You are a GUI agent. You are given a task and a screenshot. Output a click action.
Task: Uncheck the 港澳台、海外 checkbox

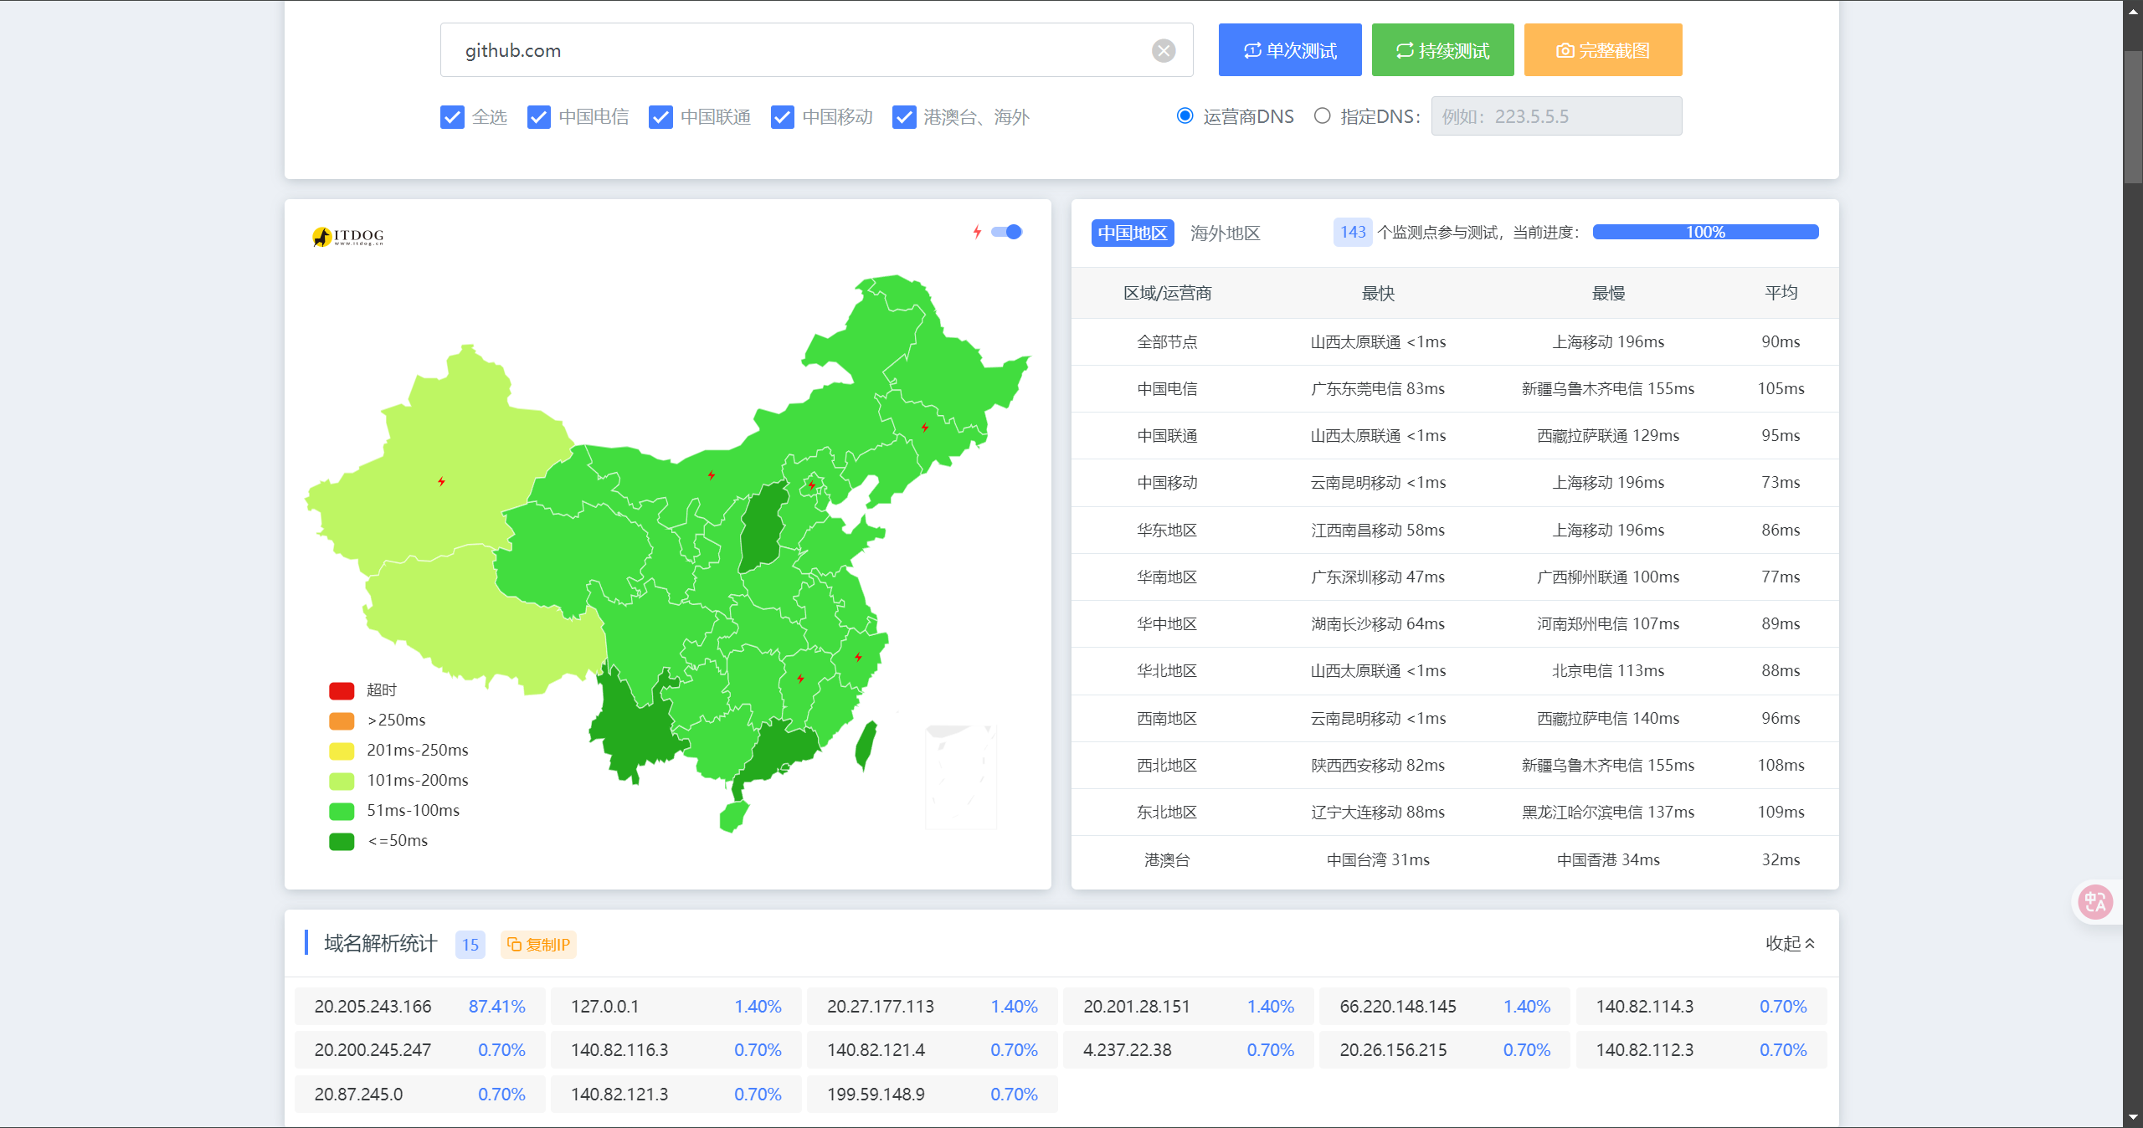pos(904,117)
